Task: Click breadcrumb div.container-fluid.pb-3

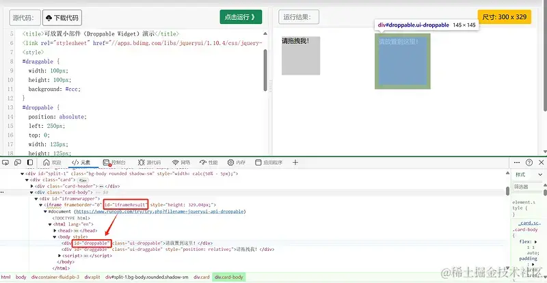Action: 55,277
